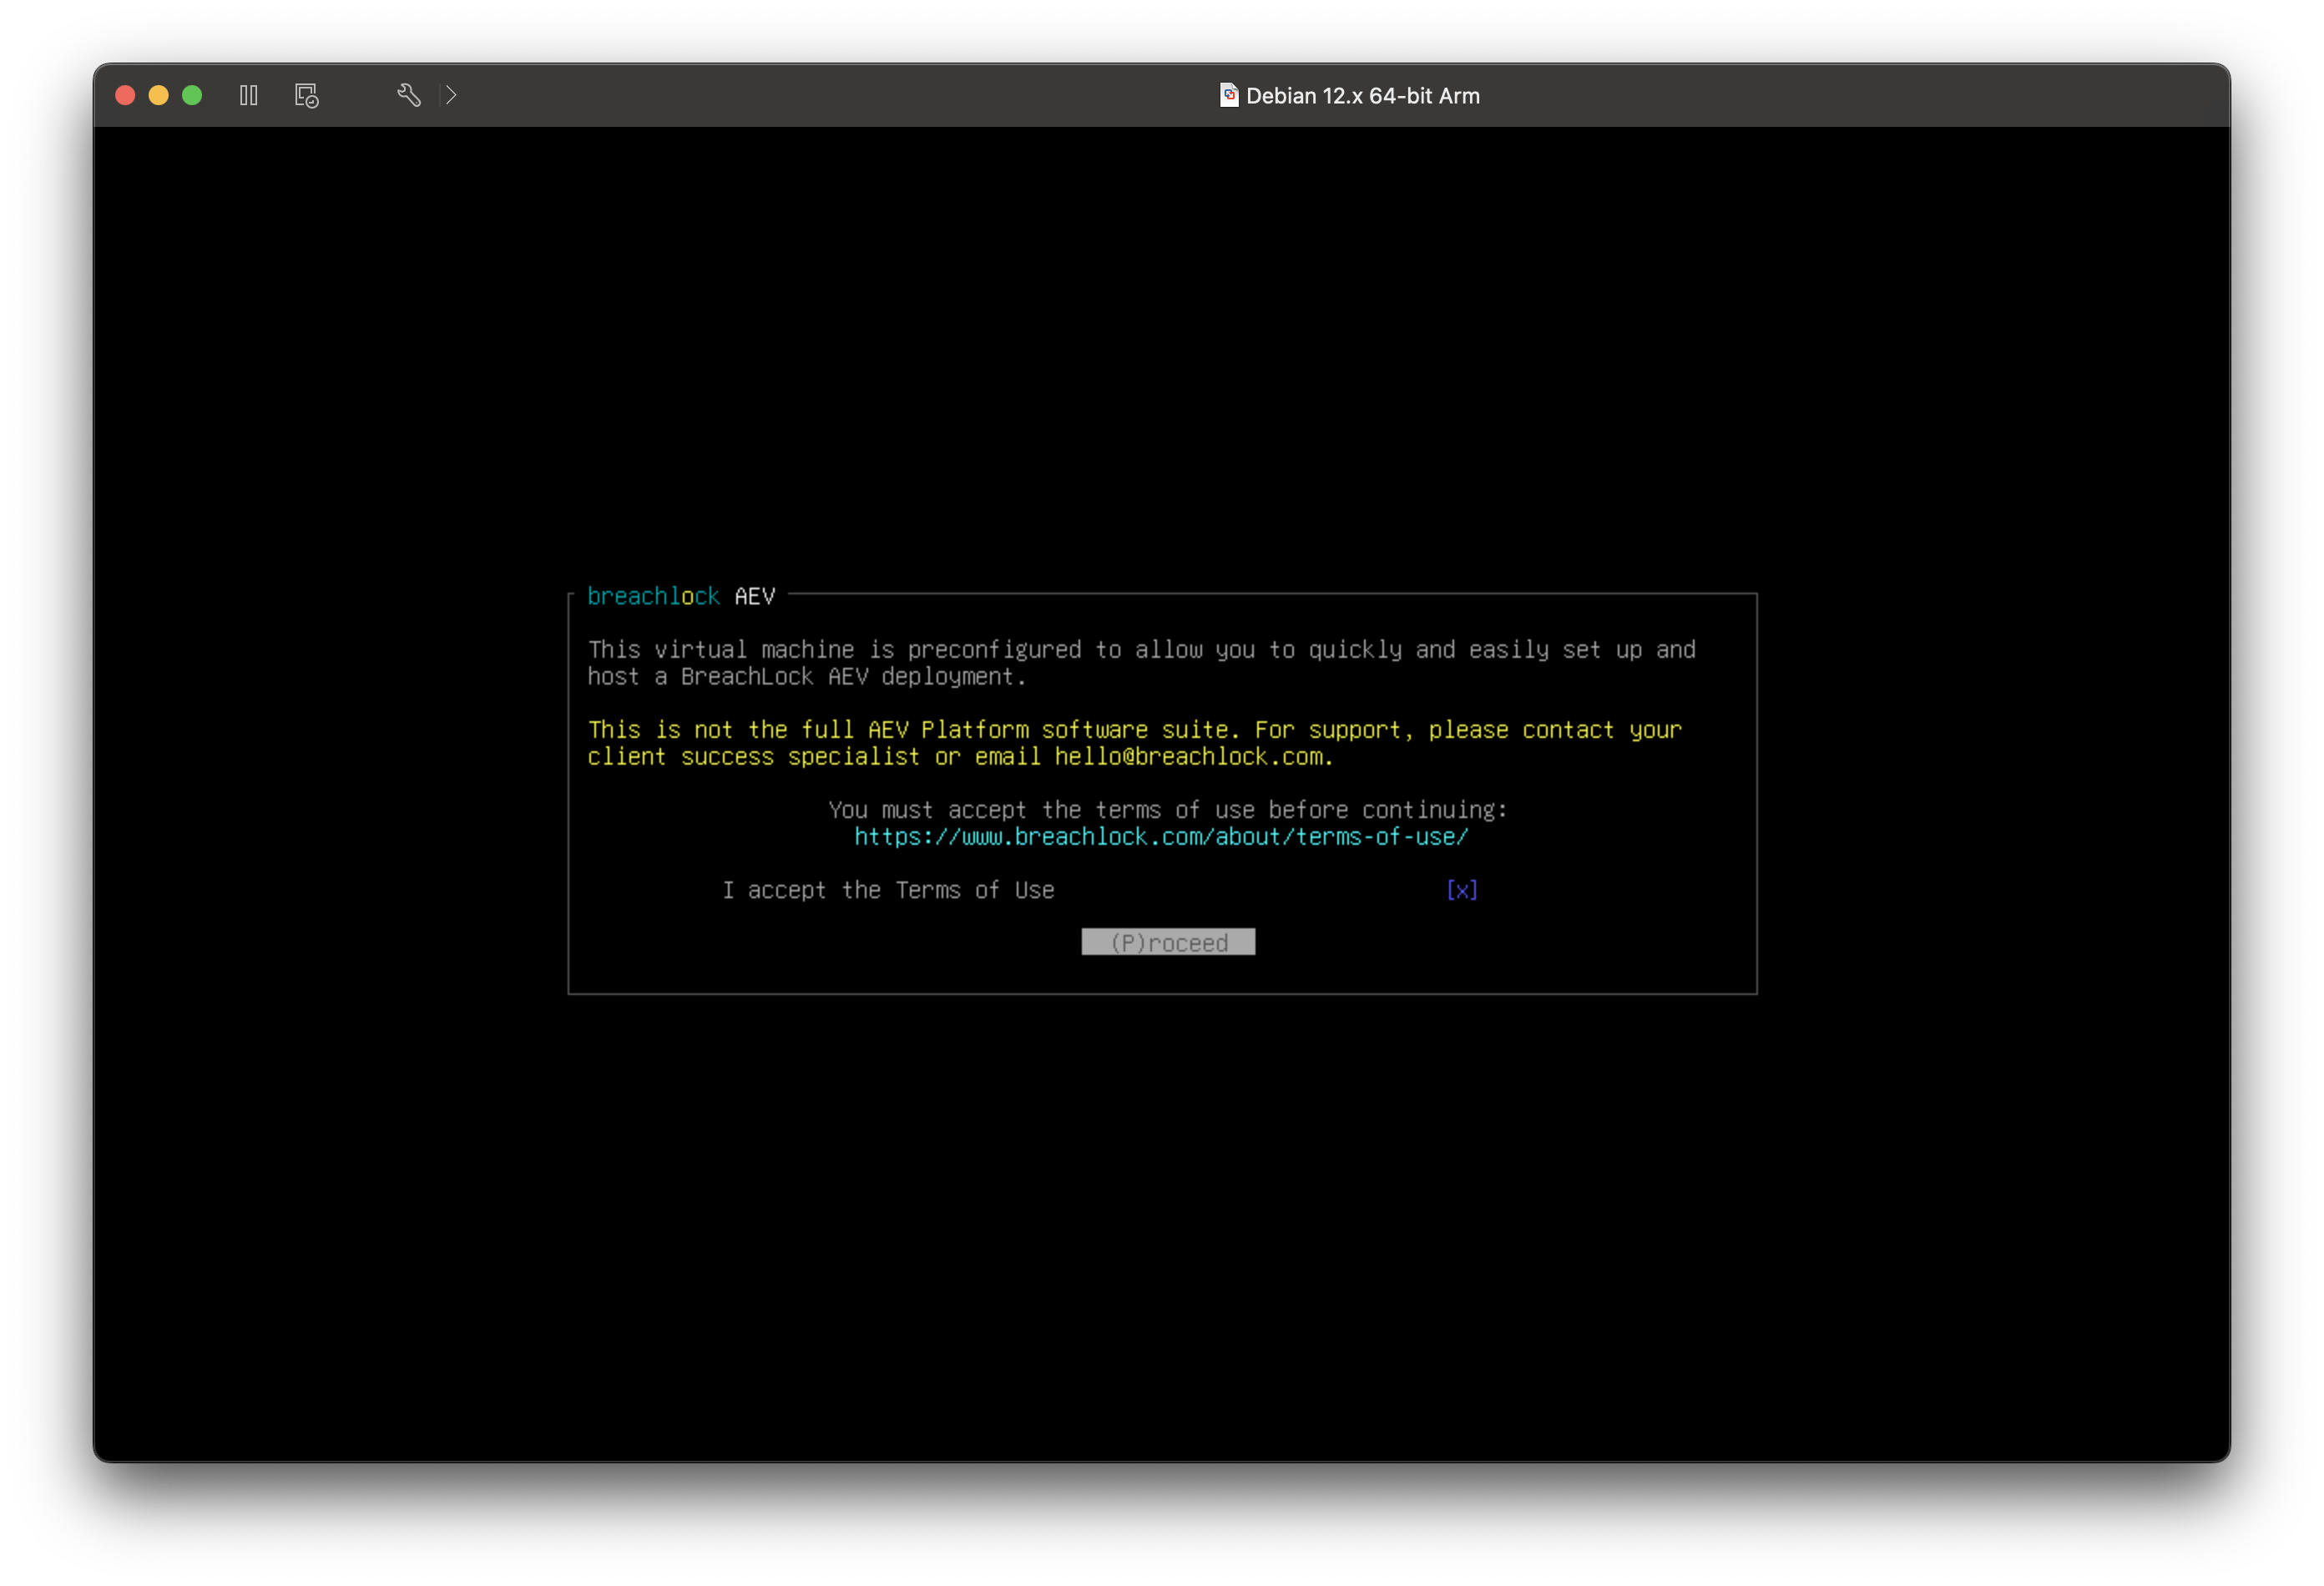Select the 'I accept the Terms of Use' label
The height and width of the screenshot is (1586, 2324).
888,890
